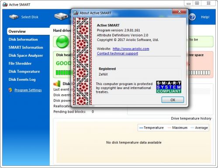Click the 'Drive temperature history' heading
Image resolution: width=218 pixels, height=168 pixels.
click(x=191, y=118)
